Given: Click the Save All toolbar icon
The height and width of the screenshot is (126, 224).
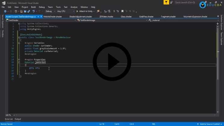Looking at the screenshot, I should 28,11.
